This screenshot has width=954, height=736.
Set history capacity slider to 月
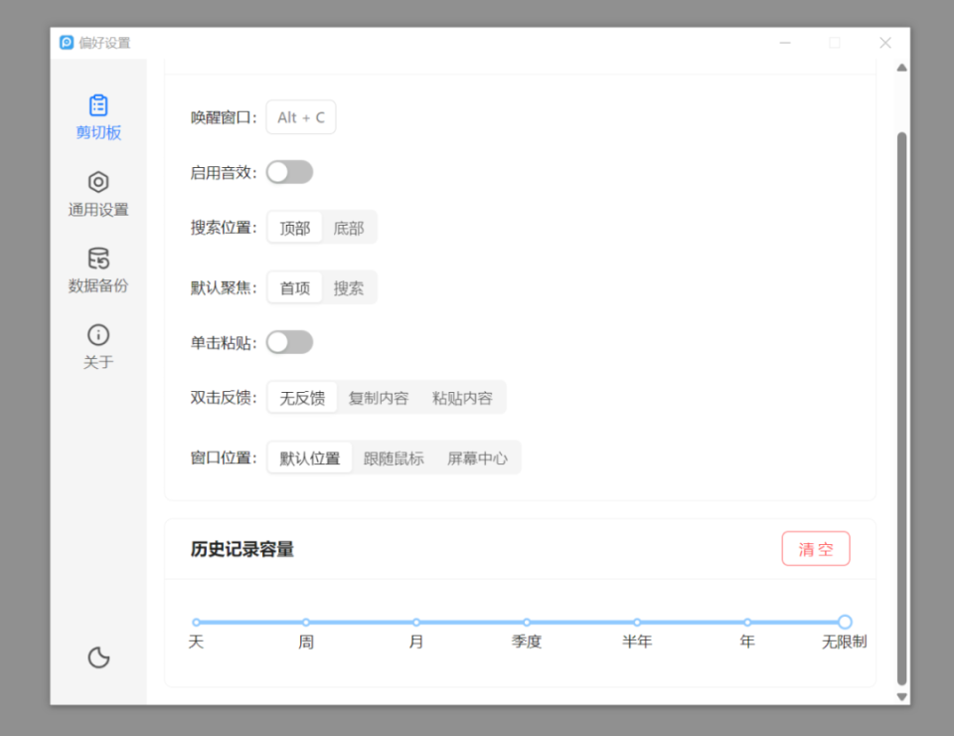pyautogui.click(x=415, y=621)
